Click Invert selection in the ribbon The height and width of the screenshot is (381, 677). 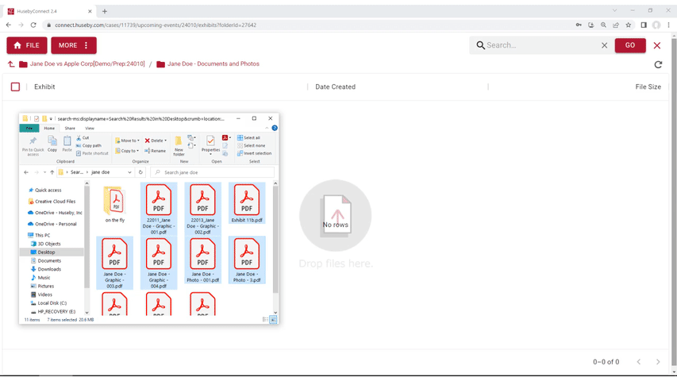click(254, 153)
